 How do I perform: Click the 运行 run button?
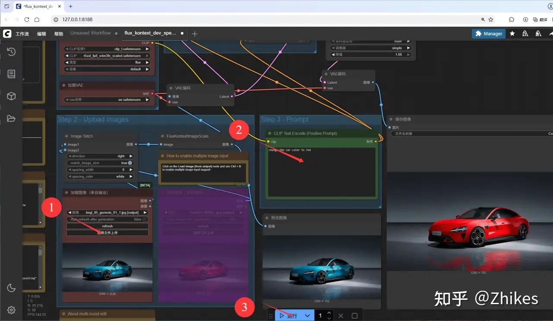pyautogui.click(x=289, y=316)
